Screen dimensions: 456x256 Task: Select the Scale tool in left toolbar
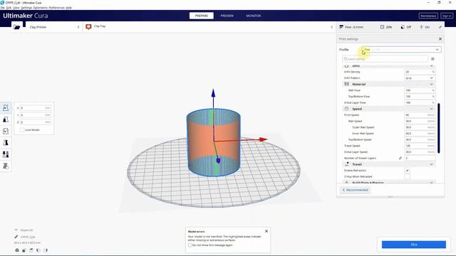pyautogui.click(x=6, y=119)
